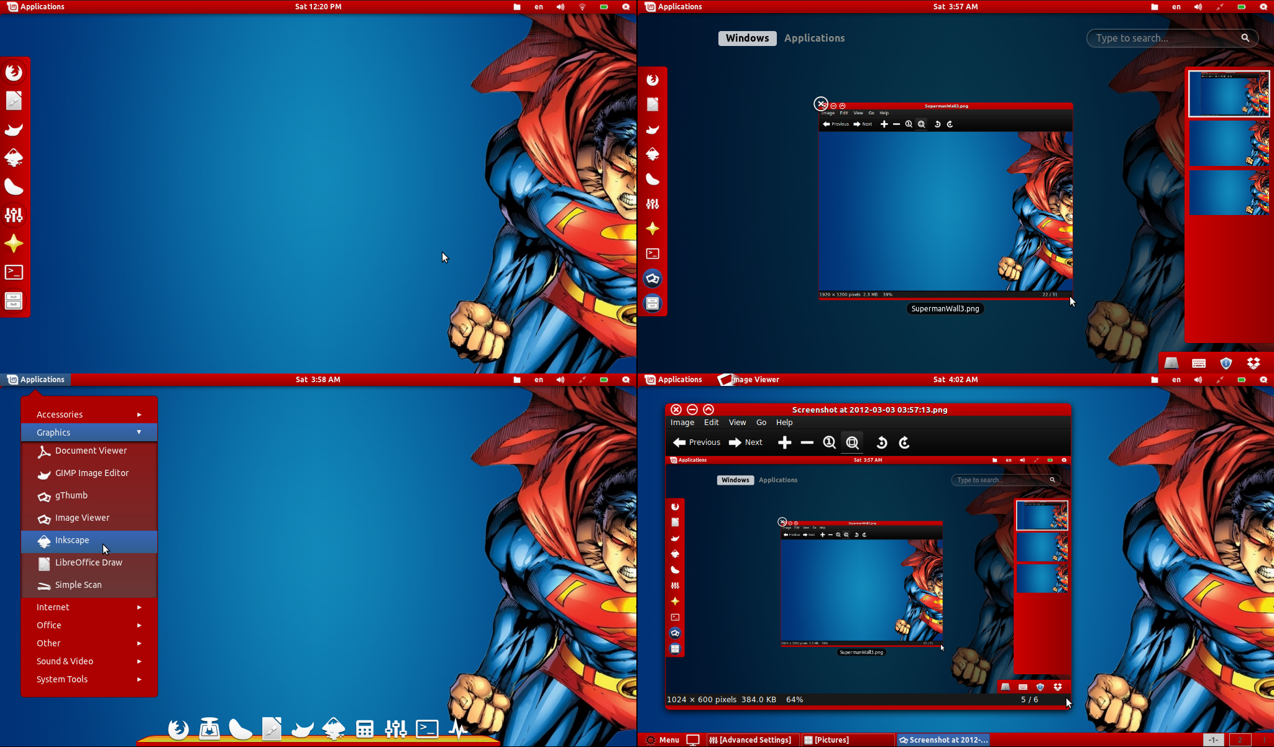Launch Inkscape from the Graphics menu

(x=89, y=541)
